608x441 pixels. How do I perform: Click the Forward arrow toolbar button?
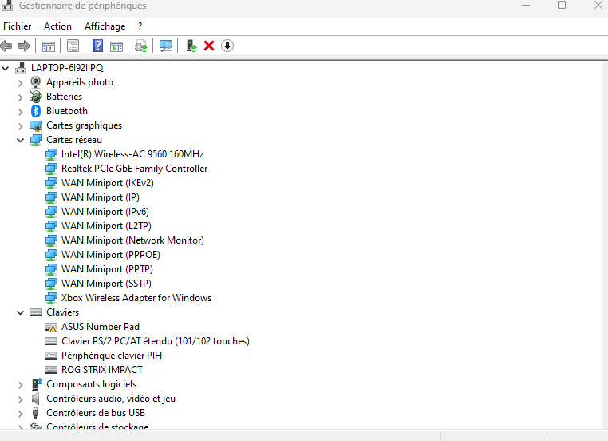point(24,46)
